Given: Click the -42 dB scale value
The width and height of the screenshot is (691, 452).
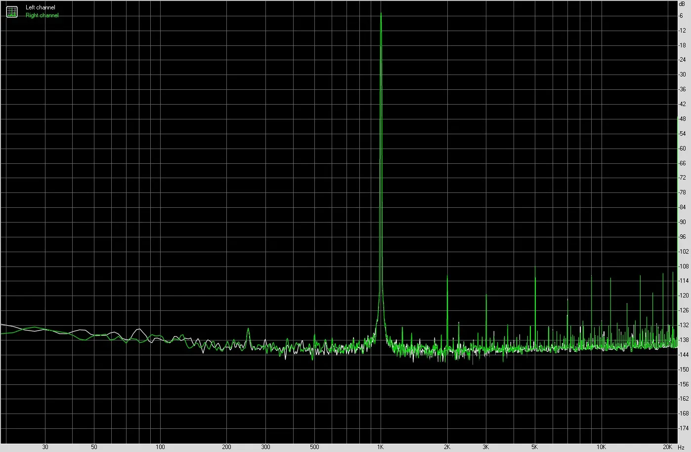Looking at the screenshot, I should coord(682,104).
